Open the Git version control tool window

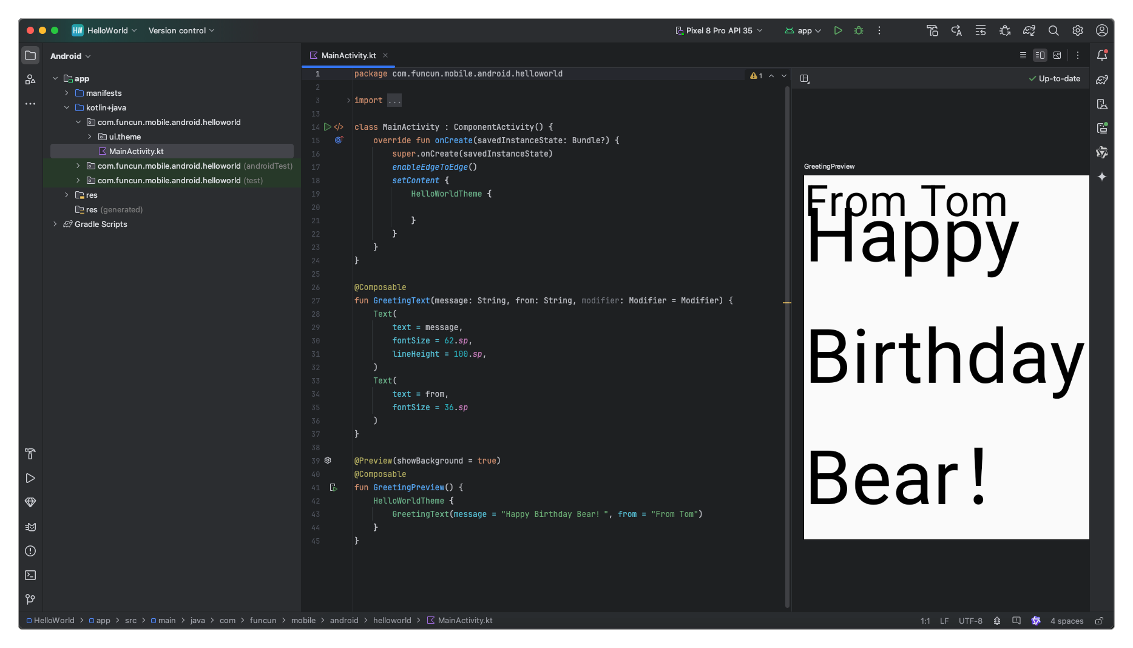tap(30, 599)
